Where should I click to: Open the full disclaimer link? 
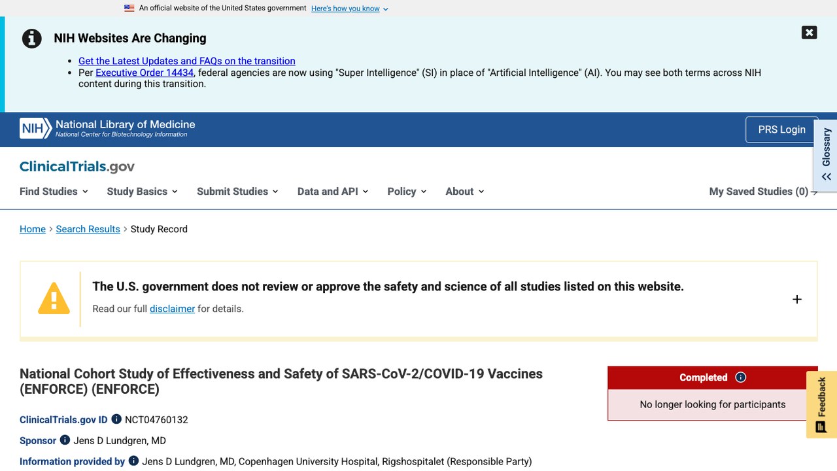(172, 309)
